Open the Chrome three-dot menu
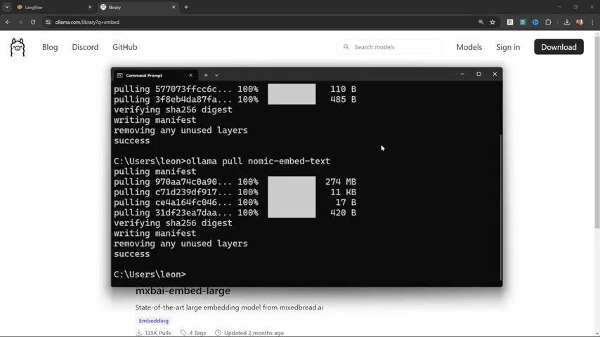 click(x=592, y=22)
